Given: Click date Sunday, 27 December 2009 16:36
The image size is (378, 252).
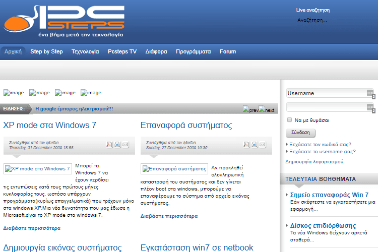Looking at the screenshot, I should coord(177,148).
